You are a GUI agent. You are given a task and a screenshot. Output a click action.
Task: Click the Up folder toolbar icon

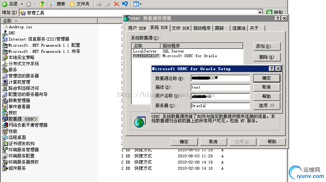coord(42,4)
